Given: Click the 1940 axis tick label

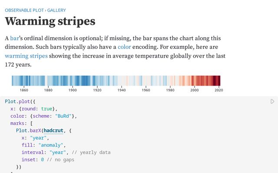Looking at the screenshot, I should coord(121,90).
